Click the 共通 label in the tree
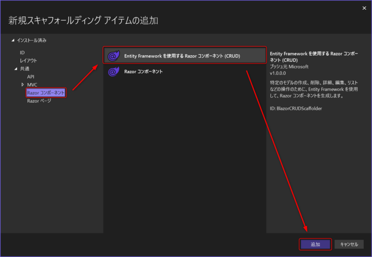This screenshot has width=372, height=257. click(x=25, y=69)
